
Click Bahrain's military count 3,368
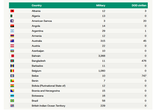[x=102, y=56]
